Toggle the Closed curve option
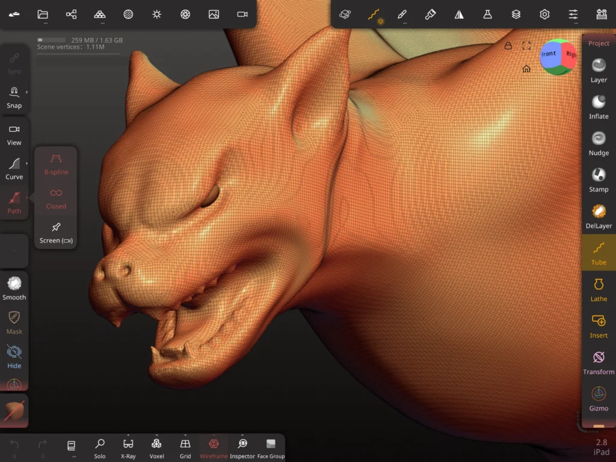The width and height of the screenshot is (616, 462). pyautogui.click(x=56, y=199)
